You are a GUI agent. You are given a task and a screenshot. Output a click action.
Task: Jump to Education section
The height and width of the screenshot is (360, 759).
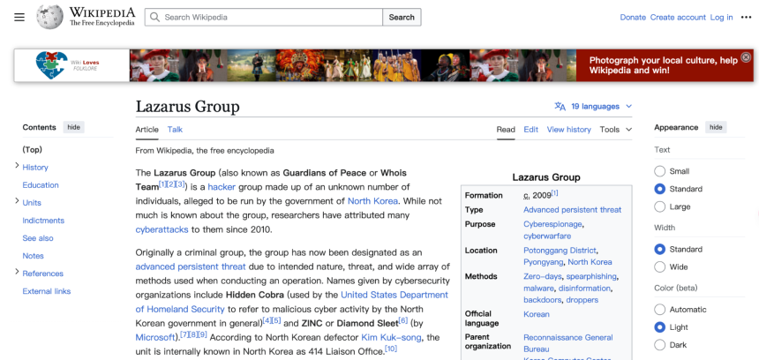[41, 184]
